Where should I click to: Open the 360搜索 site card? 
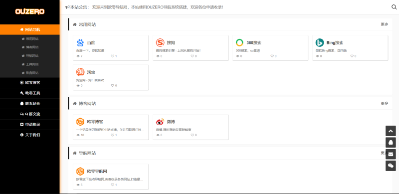tap(270, 48)
